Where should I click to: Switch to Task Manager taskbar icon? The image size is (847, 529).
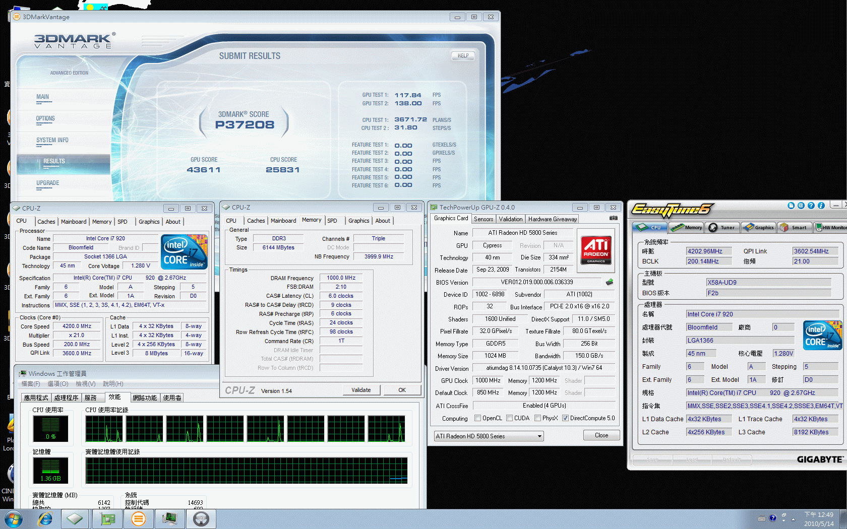pos(169,519)
